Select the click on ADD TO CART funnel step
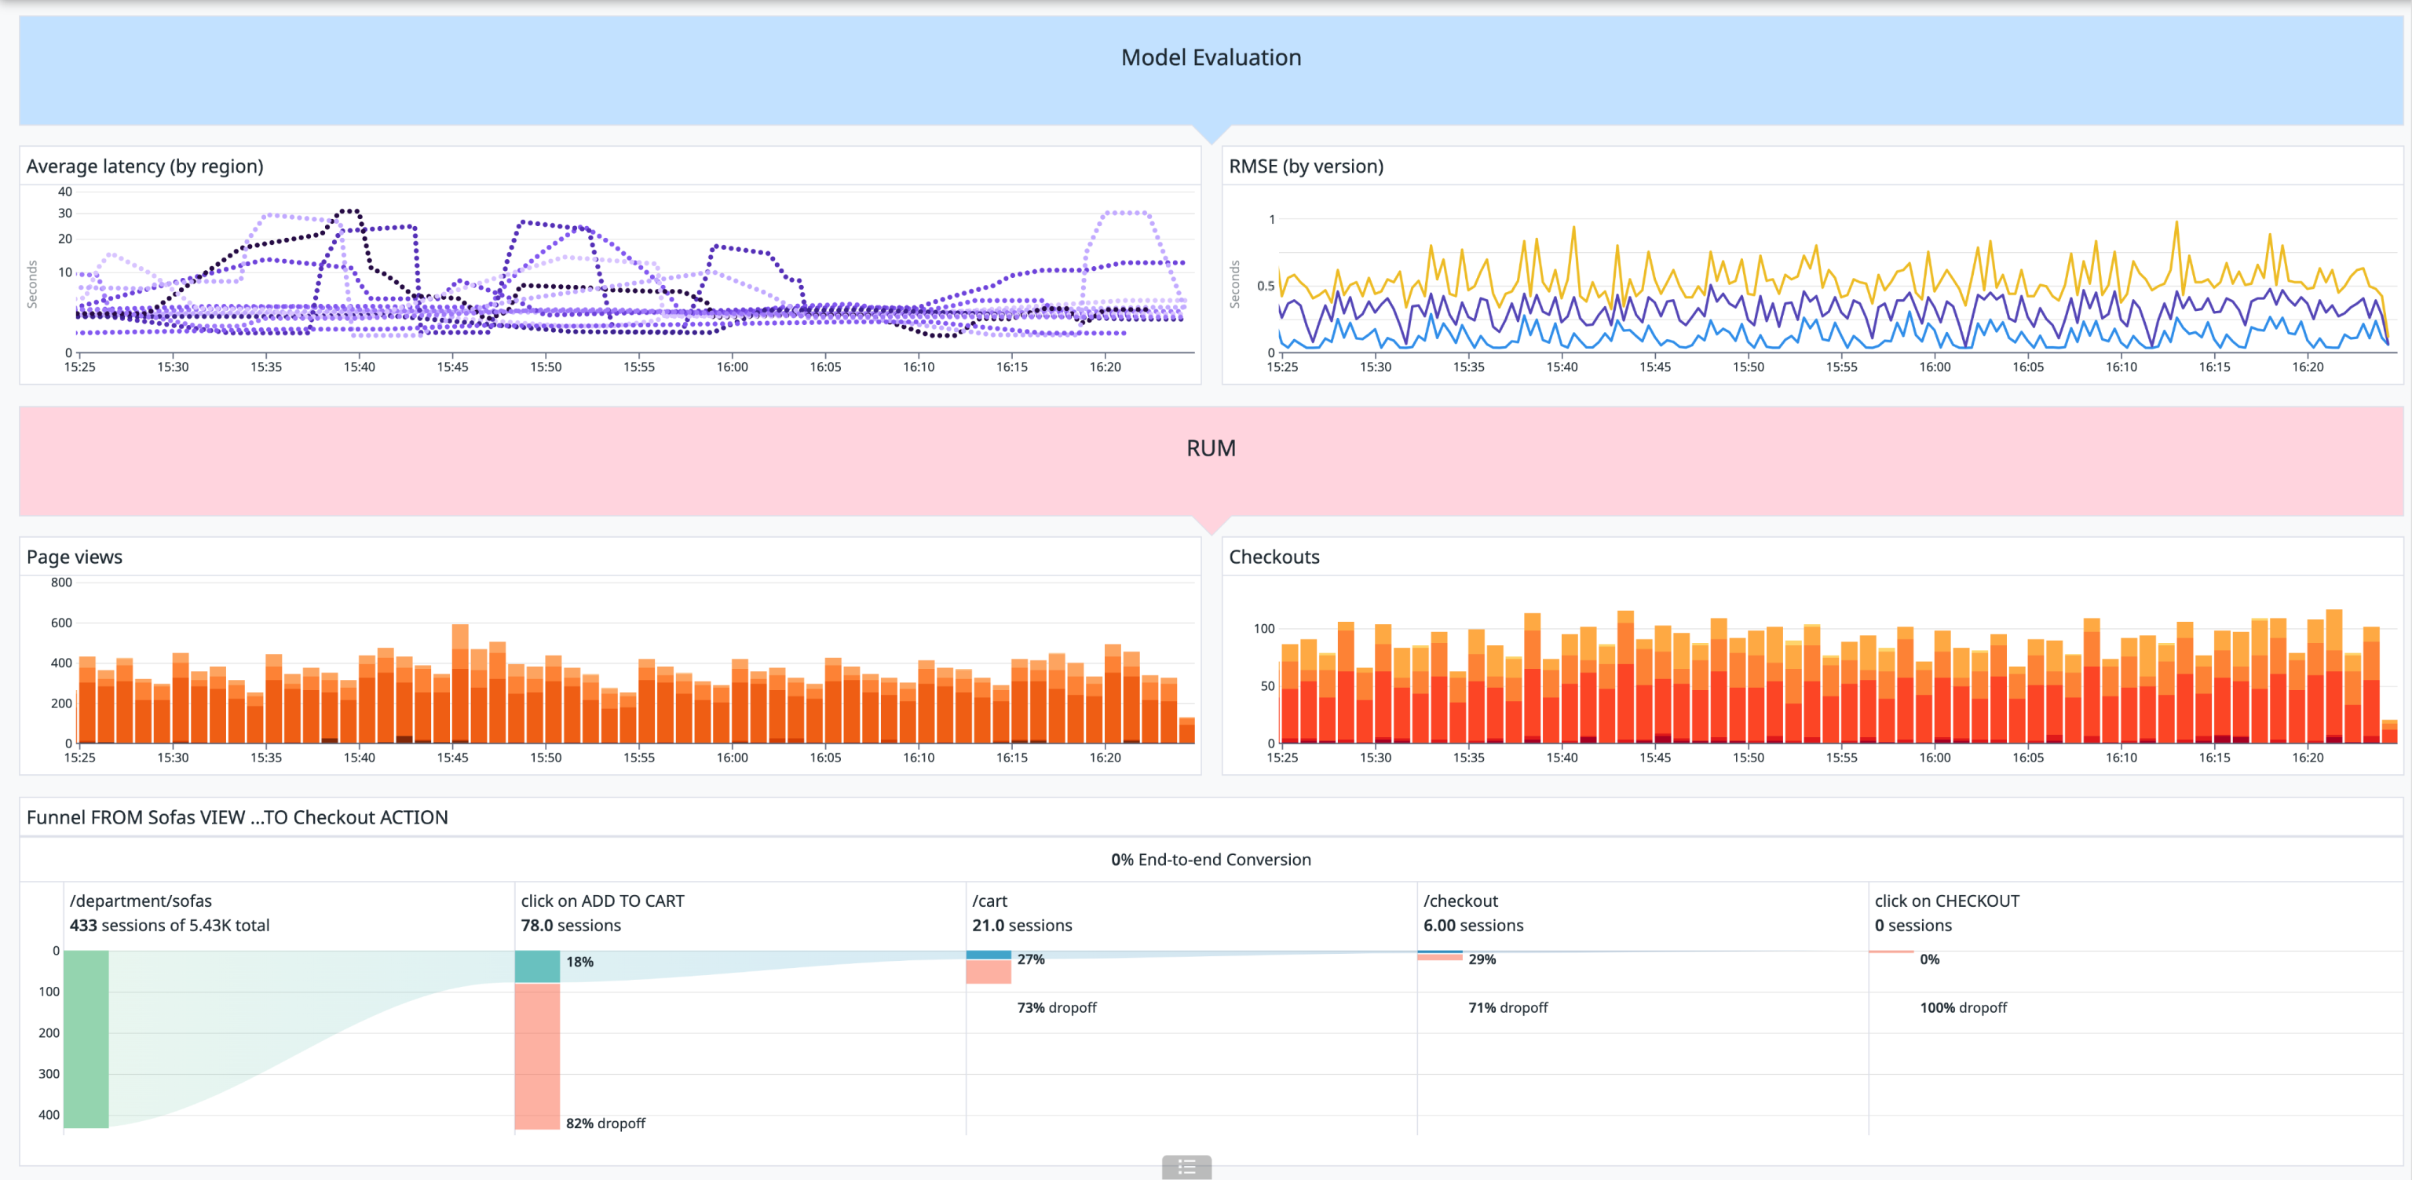The width and height of the screenshot is (2412, 1180). [x=602, y=900]
